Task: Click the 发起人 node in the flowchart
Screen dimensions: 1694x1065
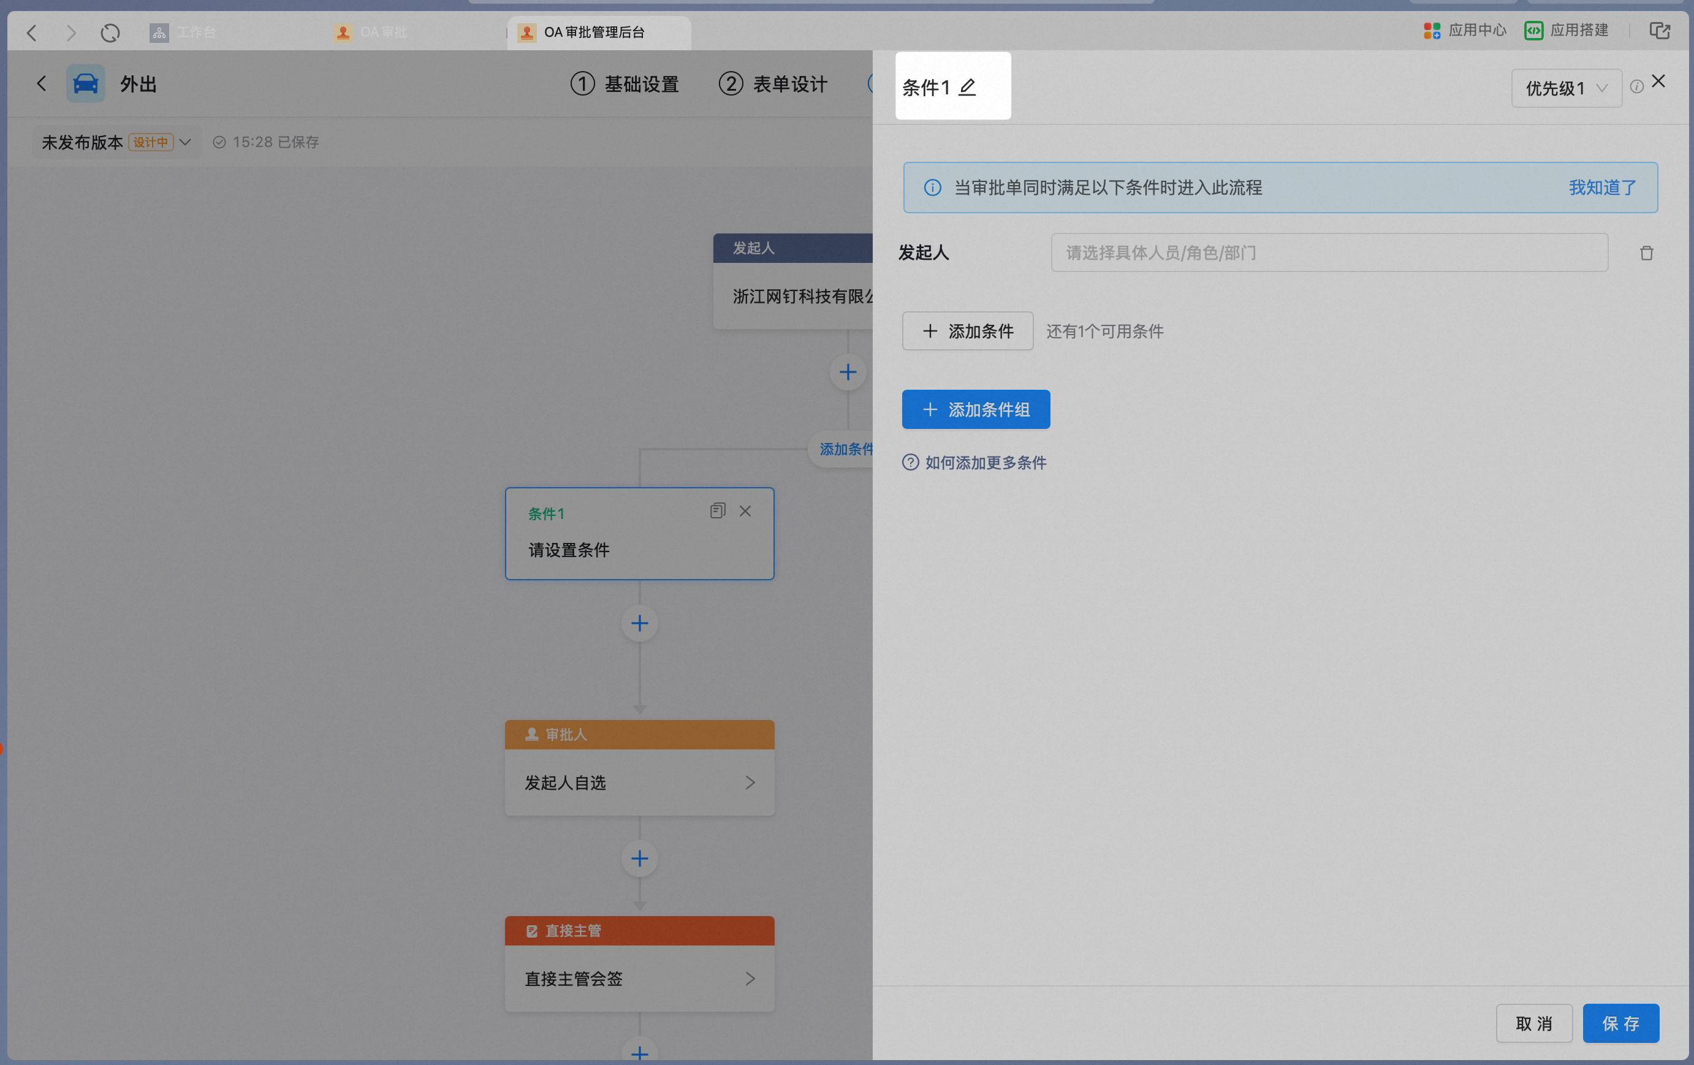Action: (x=793, y=281)
